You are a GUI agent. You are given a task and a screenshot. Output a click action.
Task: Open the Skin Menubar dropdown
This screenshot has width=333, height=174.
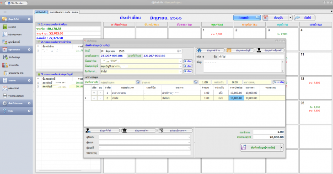16,3
